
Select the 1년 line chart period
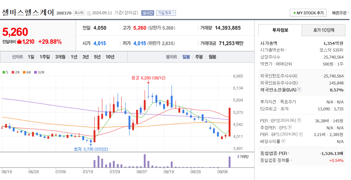pos(74,57)
